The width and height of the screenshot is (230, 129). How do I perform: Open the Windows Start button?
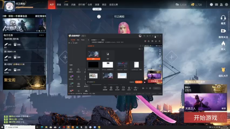point(2,127)
